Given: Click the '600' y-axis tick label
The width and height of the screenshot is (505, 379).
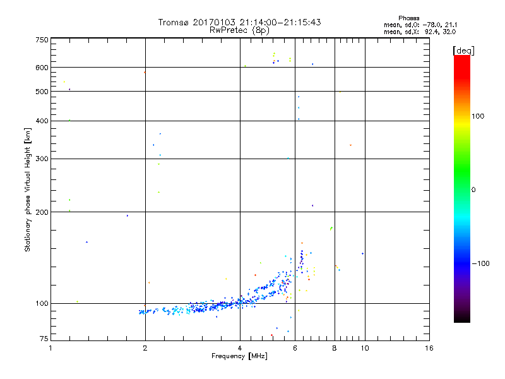Looking at the screenshot, I should tap(42, 68).
